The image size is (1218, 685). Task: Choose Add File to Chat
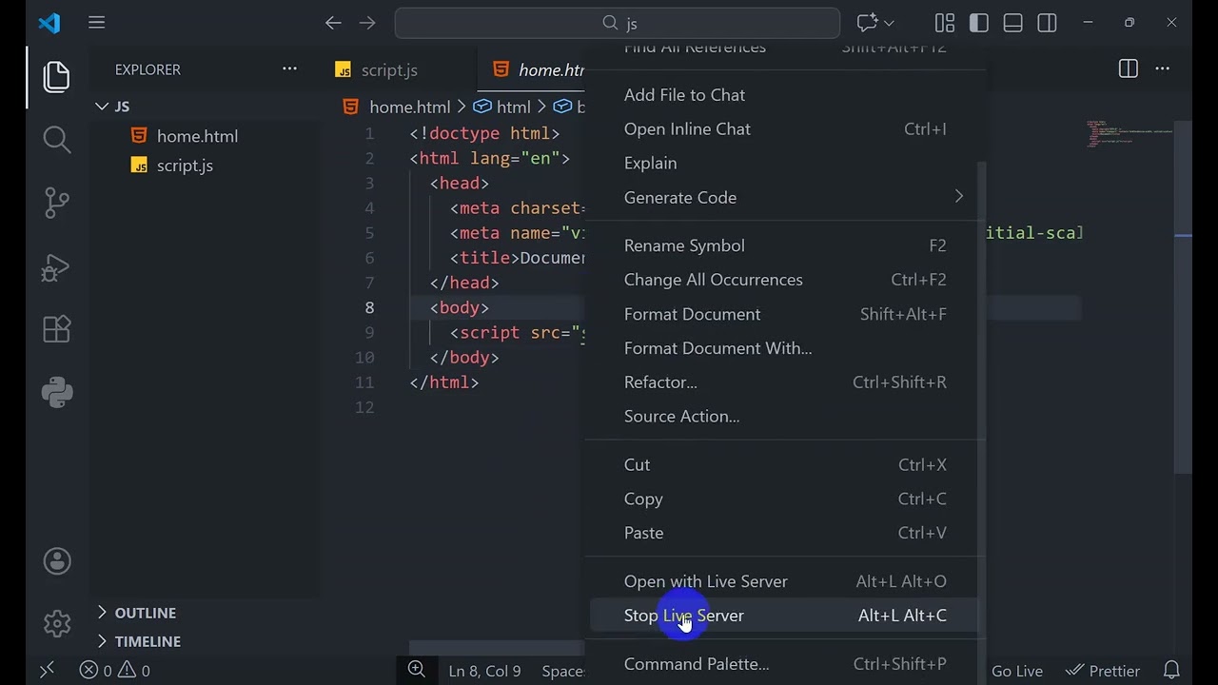click(x=785, y=94)
